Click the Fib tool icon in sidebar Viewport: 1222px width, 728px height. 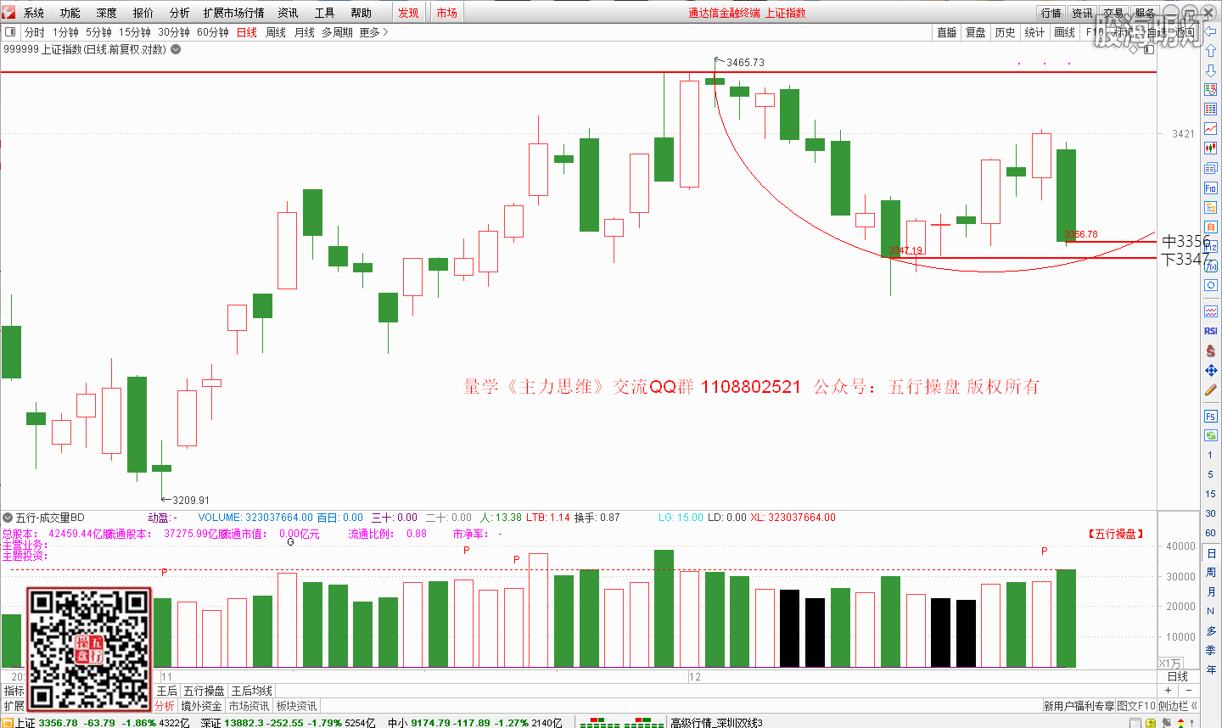1211,188
